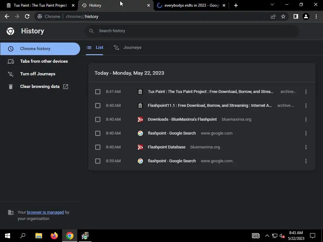Viewport: 323px width, 242px height.
Task: Open Downloads - BlueMaxima's Flashpoint link
Action: pyautogui.click(x=182, y=119)
